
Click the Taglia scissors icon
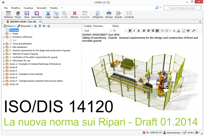(48, 14)
